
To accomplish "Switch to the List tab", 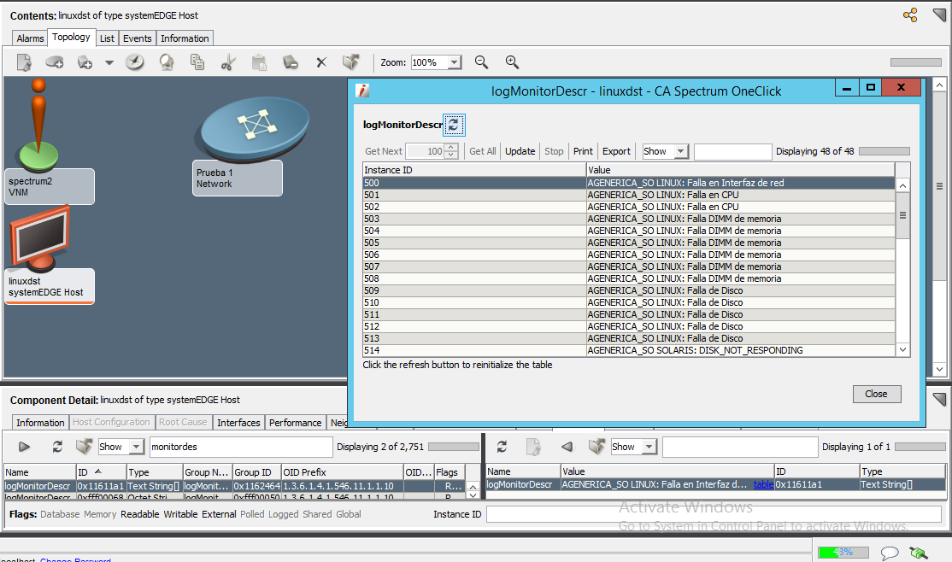I will coord(107,38).
